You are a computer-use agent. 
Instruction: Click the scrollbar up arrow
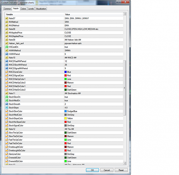125,14
